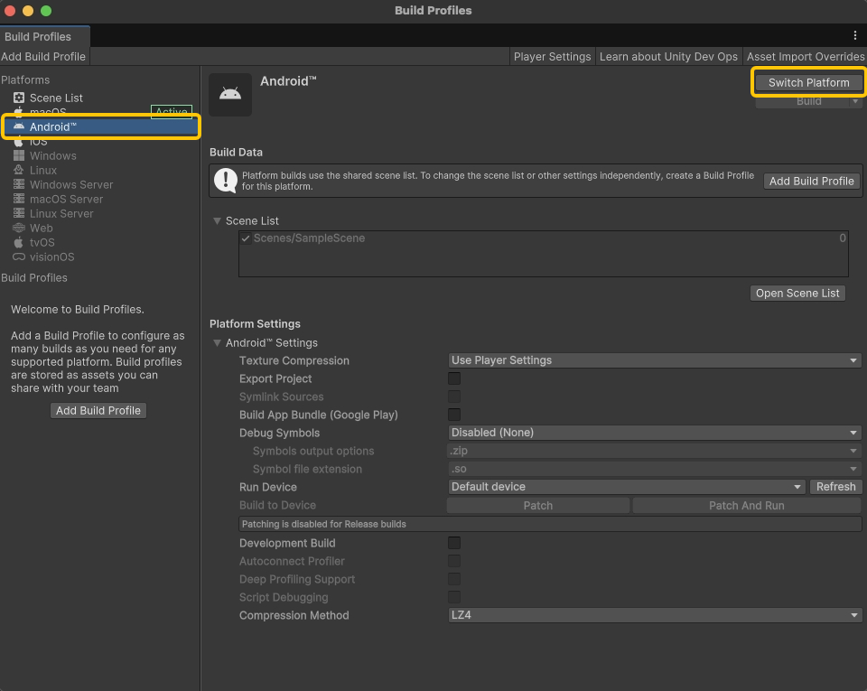
Task: Open the Asset Import Overrides tab
Action: 806,56
